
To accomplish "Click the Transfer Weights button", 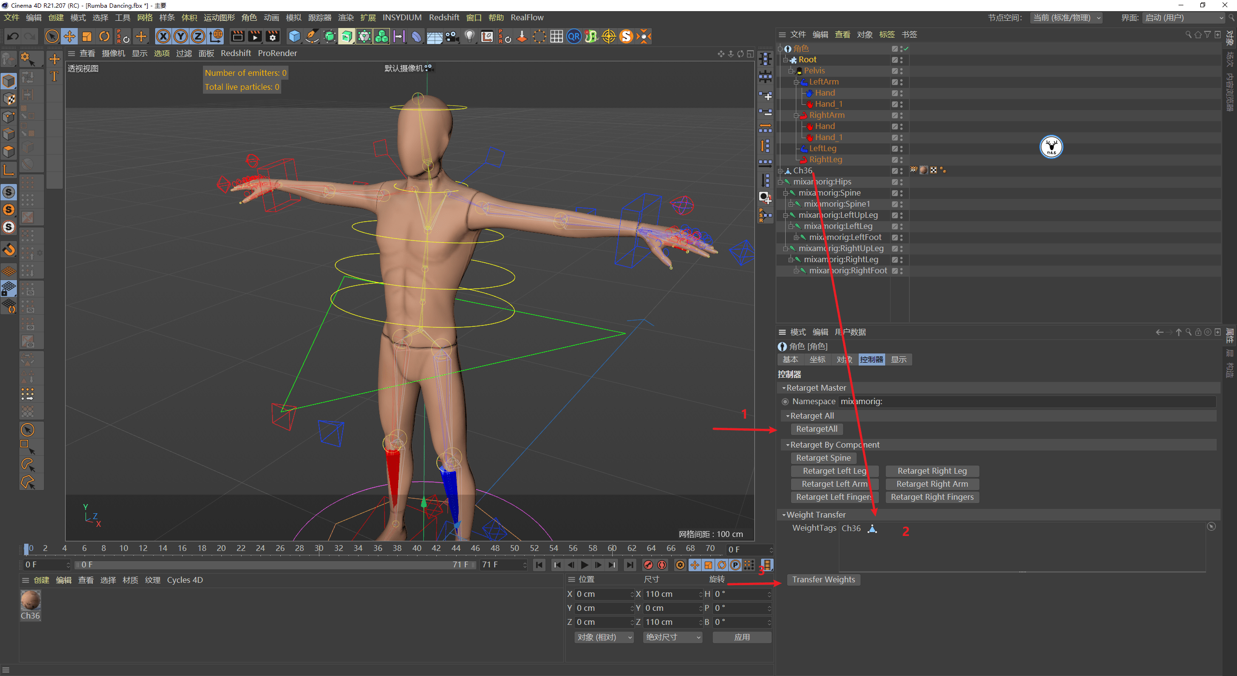I will tap(823, 579).
